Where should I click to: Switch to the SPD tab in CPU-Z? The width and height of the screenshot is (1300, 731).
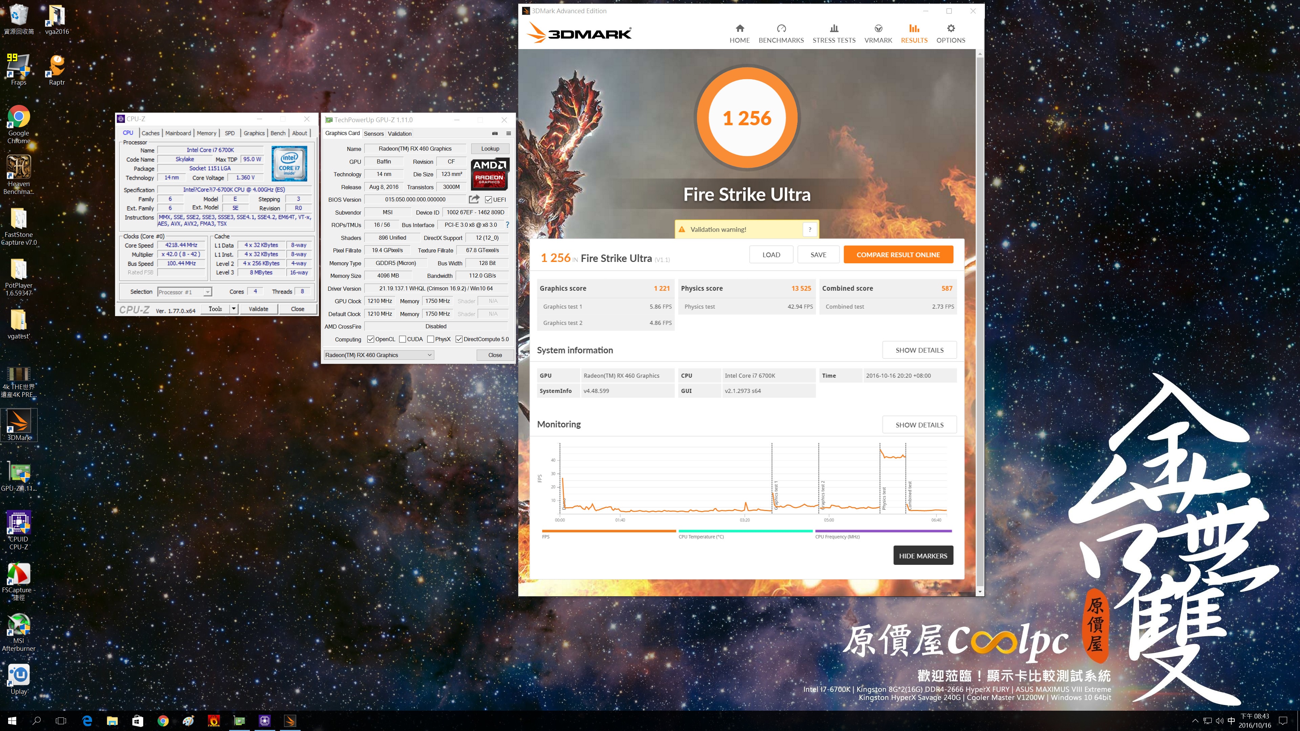230,133
